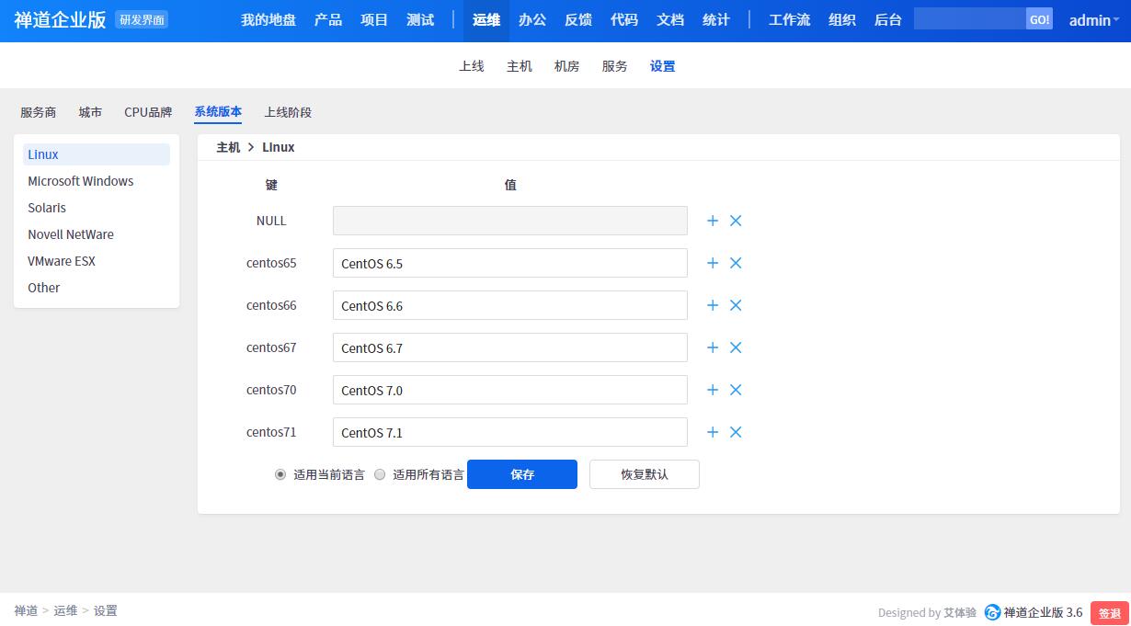Click the GO! search button
Screen dimensions: 1131x626
click(x=1039, y=19)
